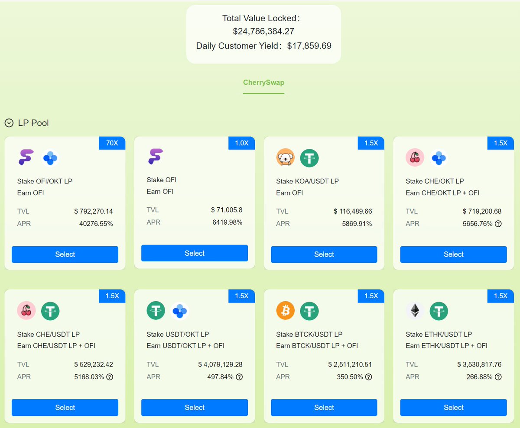Click Daily Customer Yield $17,859.69

pyautogui.click(x=263, y=46)
